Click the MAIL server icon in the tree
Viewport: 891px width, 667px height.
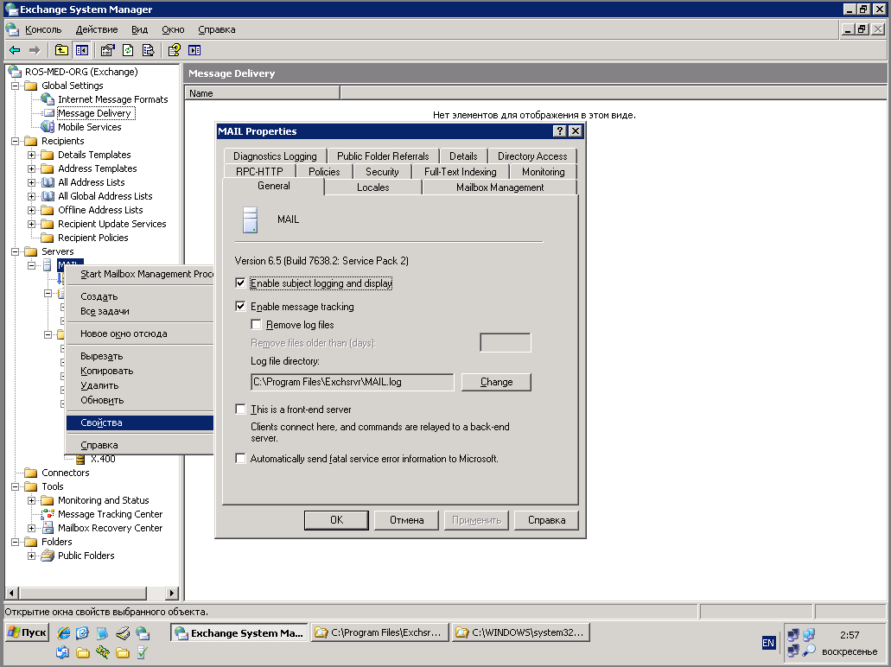48,265
